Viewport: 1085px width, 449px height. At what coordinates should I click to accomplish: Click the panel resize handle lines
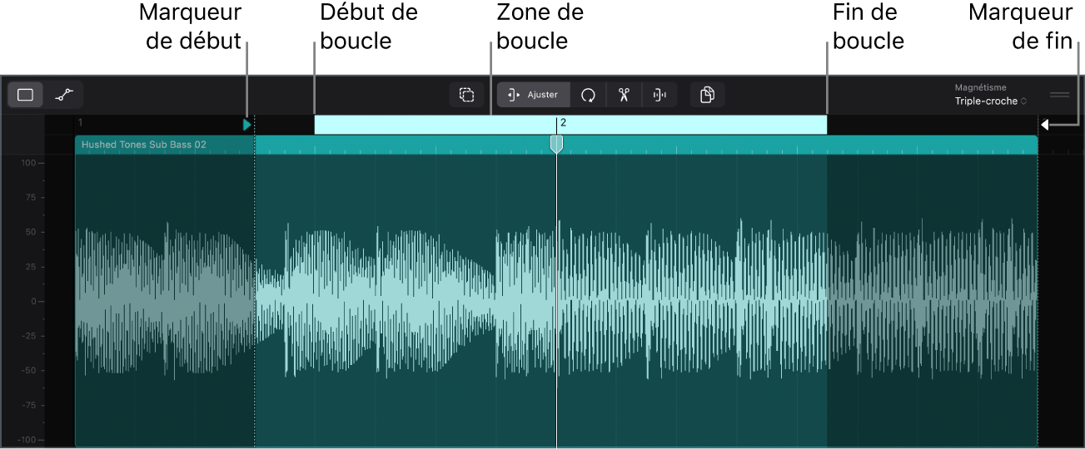pos(1059,95)
